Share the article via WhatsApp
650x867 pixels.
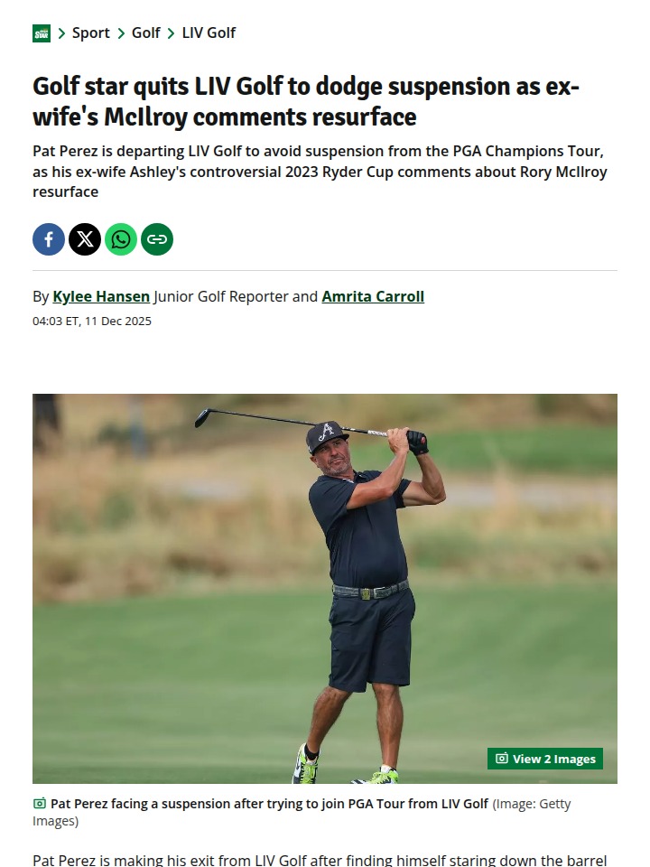click(x=121, y=239)
